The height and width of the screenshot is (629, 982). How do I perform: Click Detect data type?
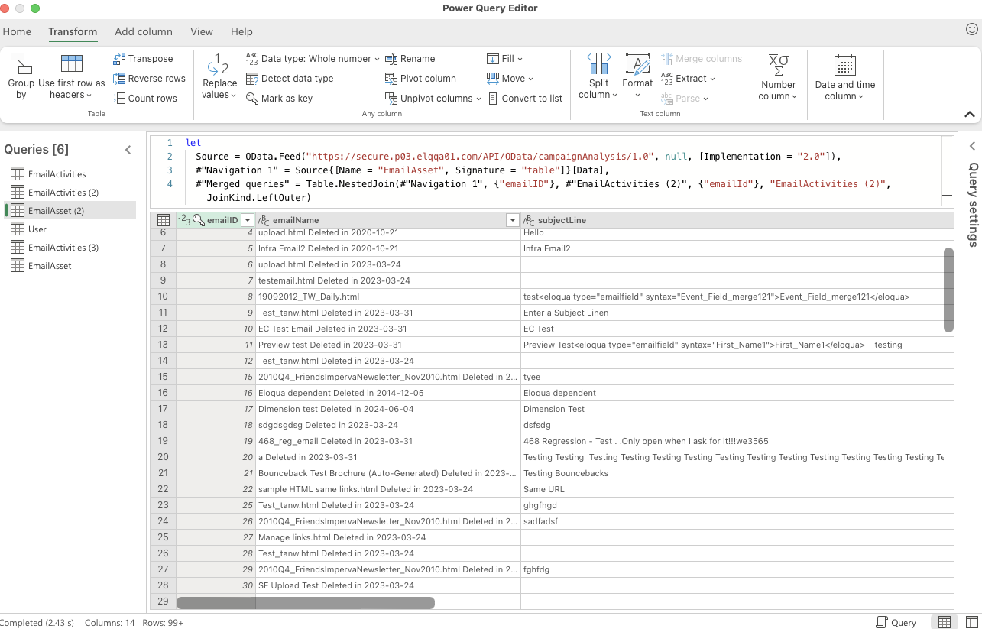(290, 79)
